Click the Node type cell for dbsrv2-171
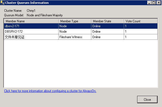 [75, 26]
